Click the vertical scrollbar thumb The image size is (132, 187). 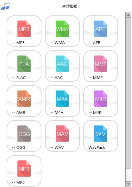click(128, 93)
